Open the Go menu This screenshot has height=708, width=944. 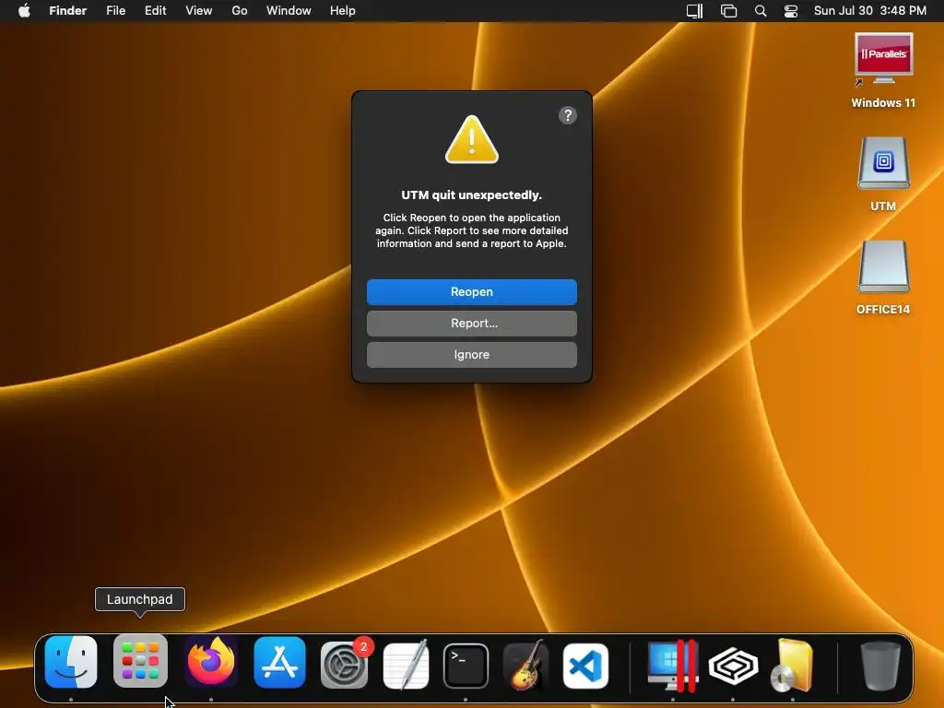[x=240, y=11]
